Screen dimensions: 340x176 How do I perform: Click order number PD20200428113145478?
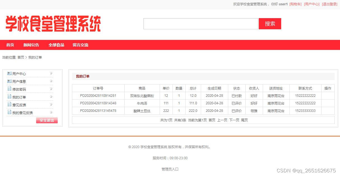point(98,111)
